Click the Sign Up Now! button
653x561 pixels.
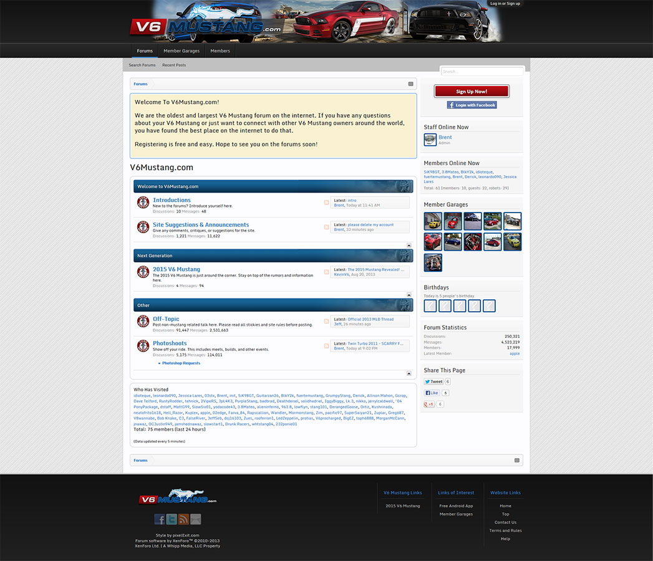tap(472, 91)
